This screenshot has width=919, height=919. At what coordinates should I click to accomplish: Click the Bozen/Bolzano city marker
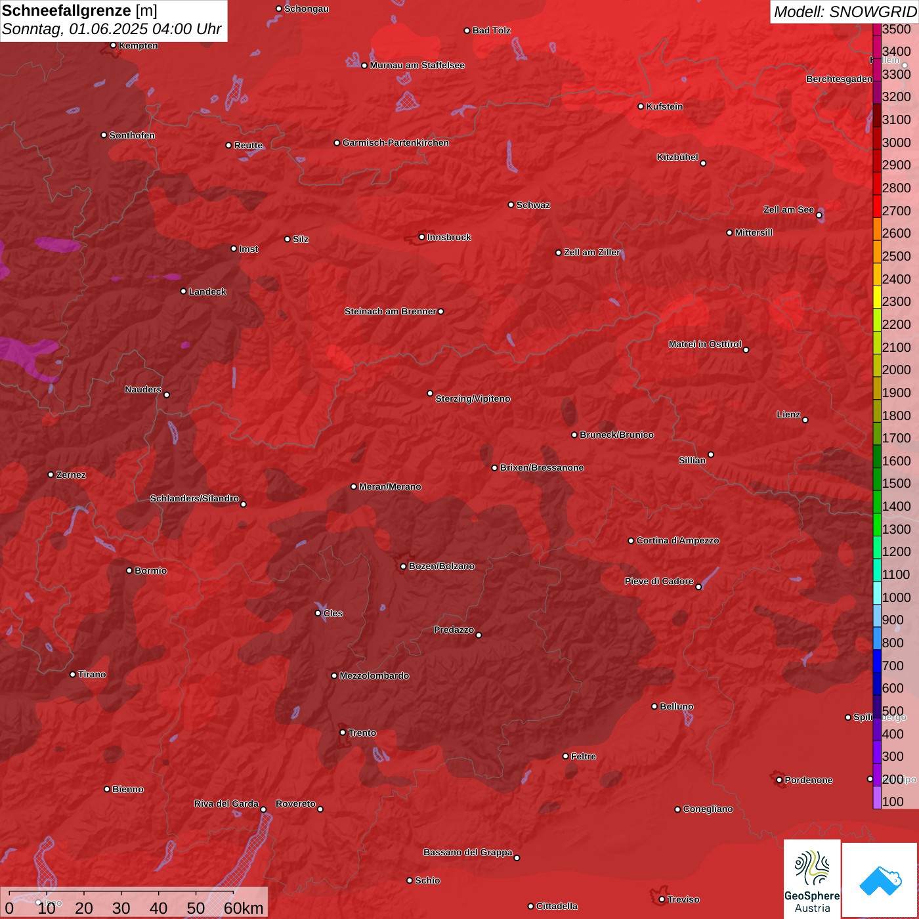point(404,566)
